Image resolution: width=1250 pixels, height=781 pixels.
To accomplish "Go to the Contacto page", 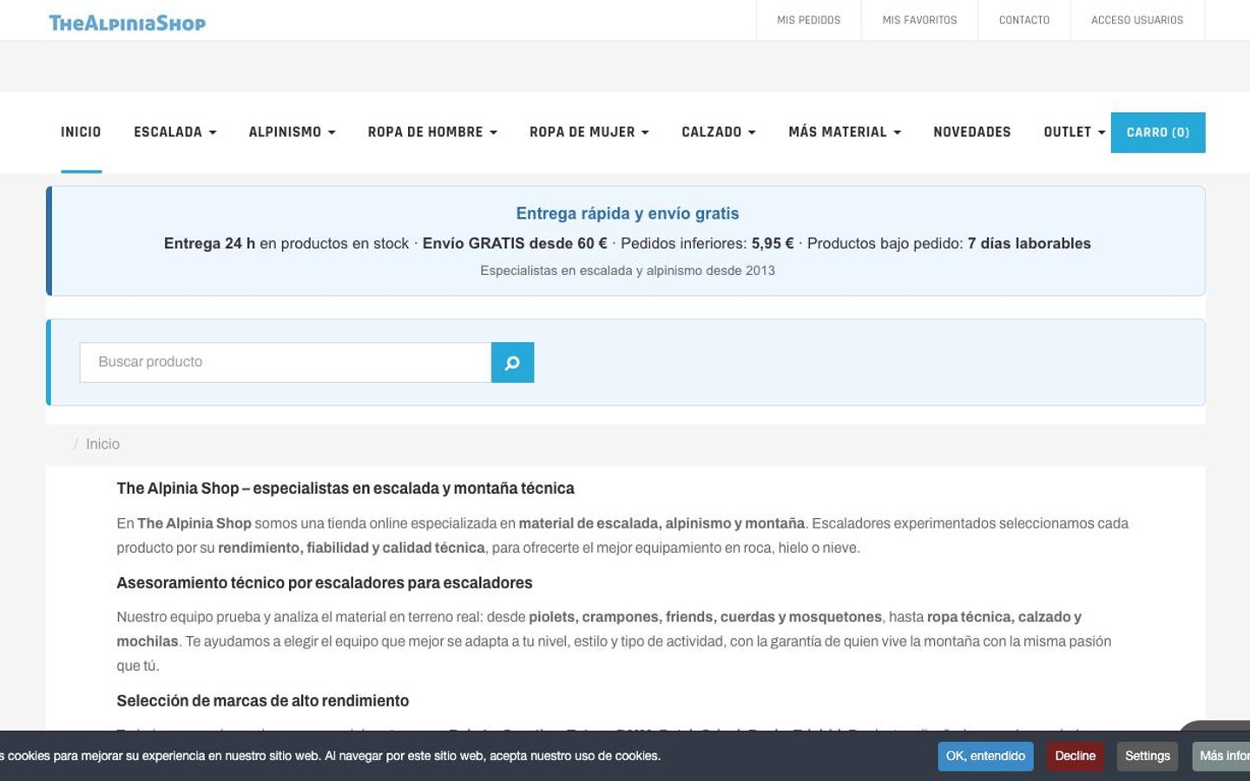I will (x=1024, y=20).
